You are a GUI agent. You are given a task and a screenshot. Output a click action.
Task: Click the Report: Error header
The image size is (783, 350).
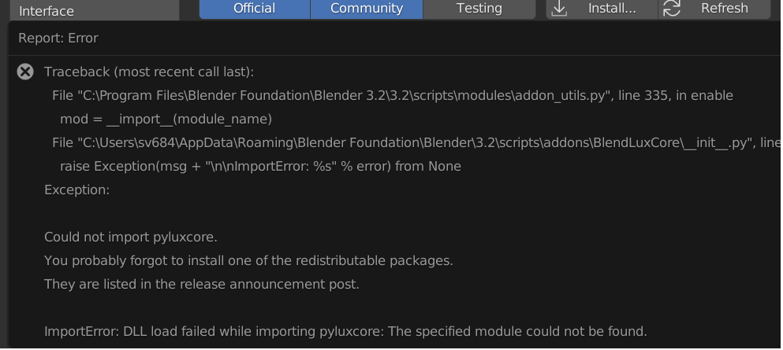click(x=58, y=39)
